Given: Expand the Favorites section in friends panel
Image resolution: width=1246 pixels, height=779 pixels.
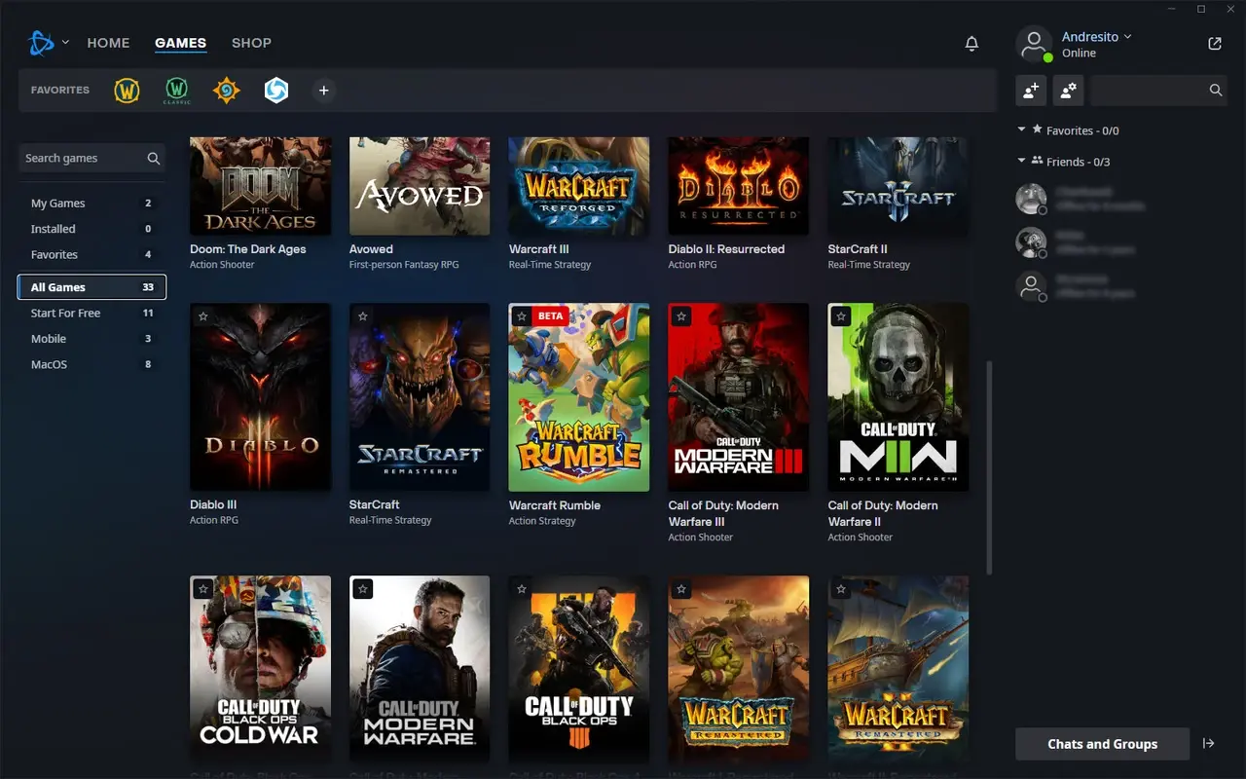Looking at the screenshot, I should 1021,130.
